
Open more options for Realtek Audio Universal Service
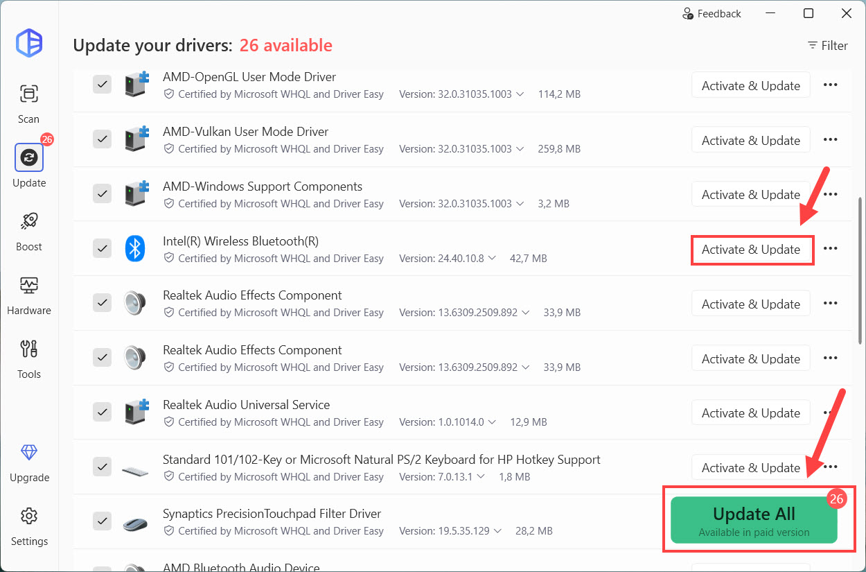pos(830,413)
